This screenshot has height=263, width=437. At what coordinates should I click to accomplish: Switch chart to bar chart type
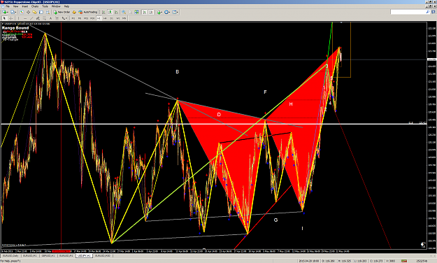point(103,12)
